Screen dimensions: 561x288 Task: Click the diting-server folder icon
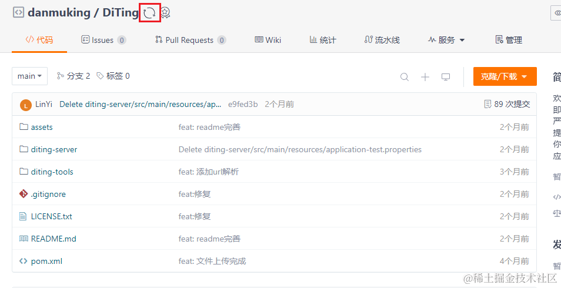point(24,149)
